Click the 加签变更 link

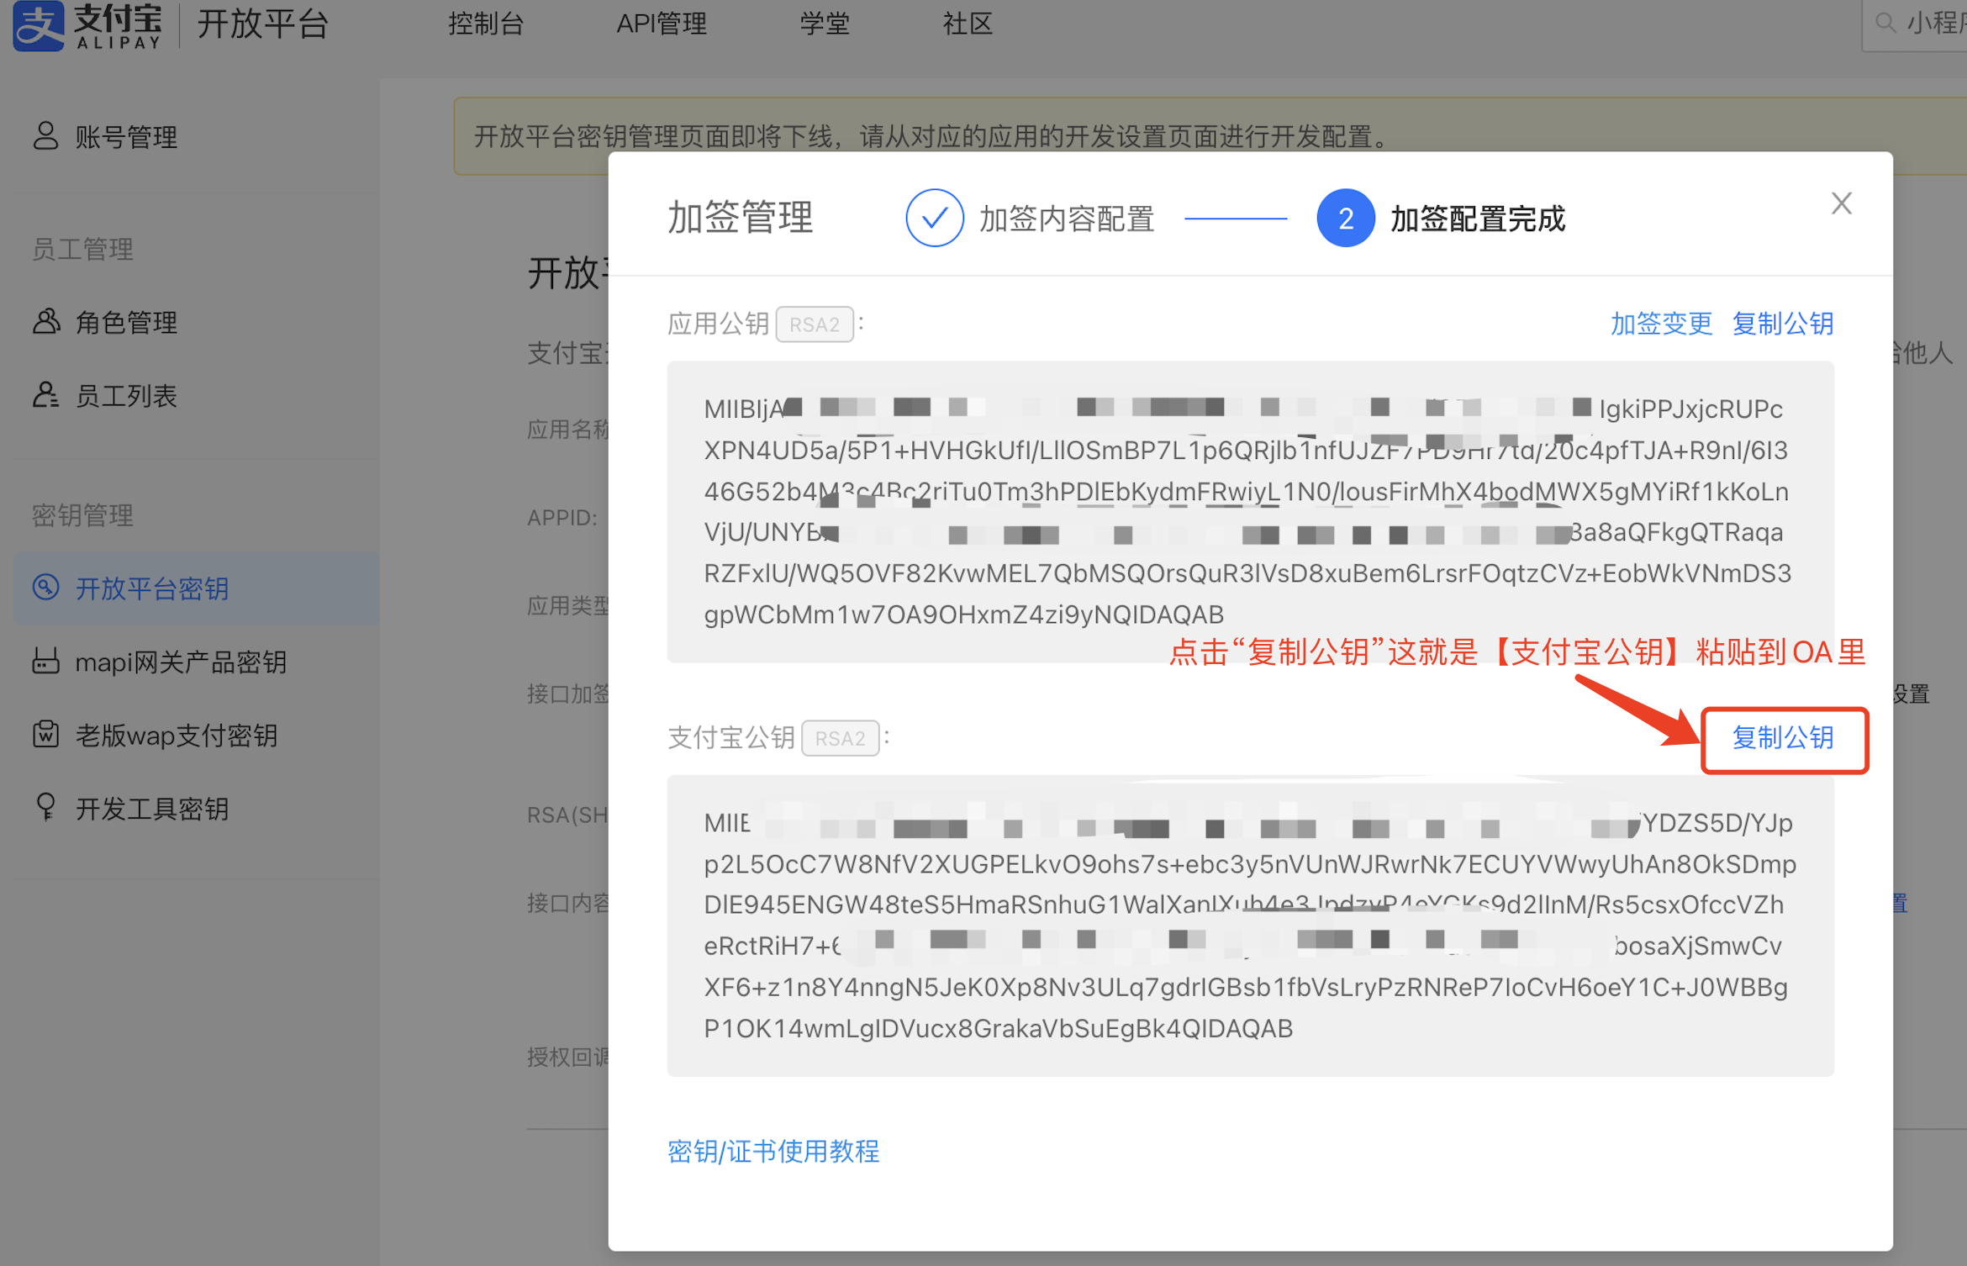pyautogui.click(x=1661, y=323)
